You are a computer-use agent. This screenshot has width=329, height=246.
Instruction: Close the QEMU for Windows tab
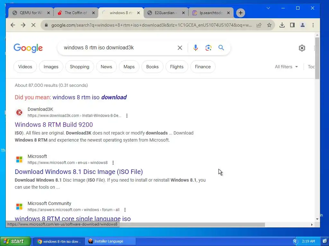pos(49,13)
